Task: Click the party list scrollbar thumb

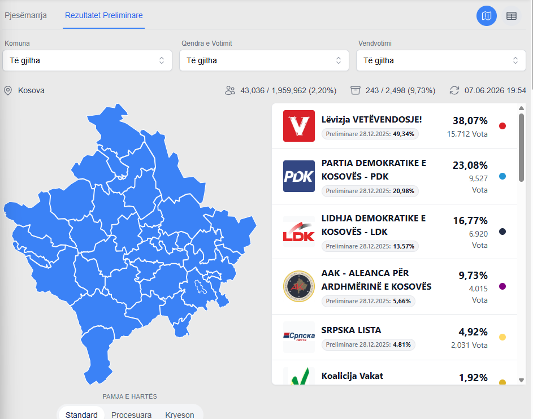Action: click(522, 148)
